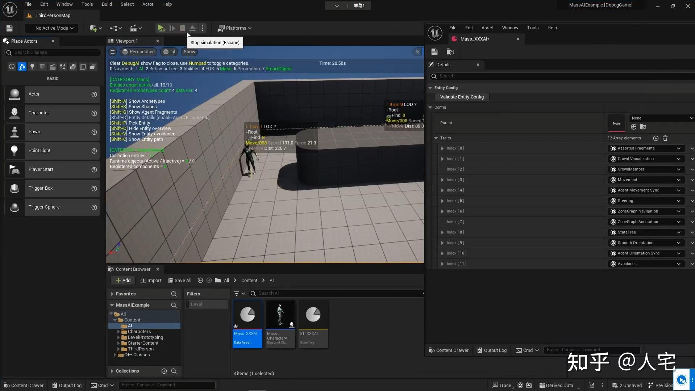Save the Mass_XXXAI asset with disk icon
Image resolution: width=695 pixels, height=391 pixels.
[434, 52]
